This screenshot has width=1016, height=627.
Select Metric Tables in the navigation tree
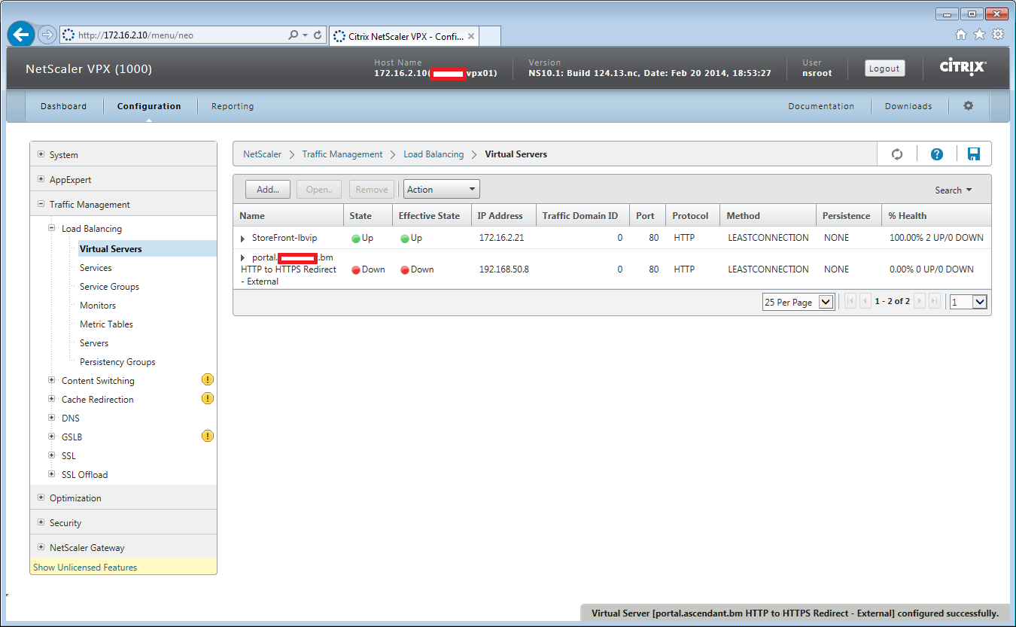point(106,324)
